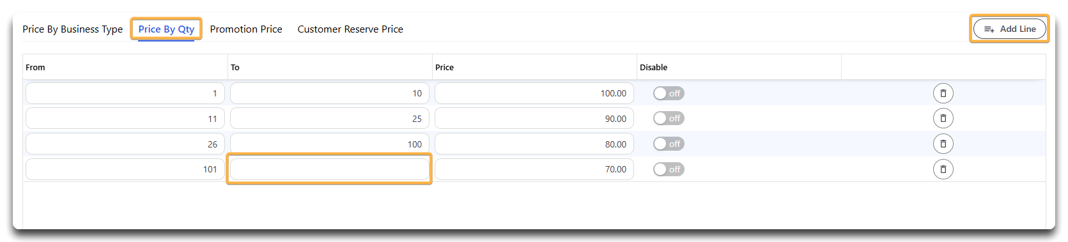Toggle Disable switch for the 90.00 row
The height and width of the screenshot is (242, 1068).
(669, 118)
